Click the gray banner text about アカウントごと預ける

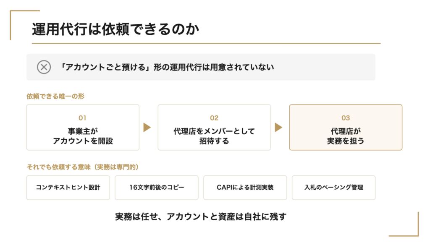pos(166,67)
